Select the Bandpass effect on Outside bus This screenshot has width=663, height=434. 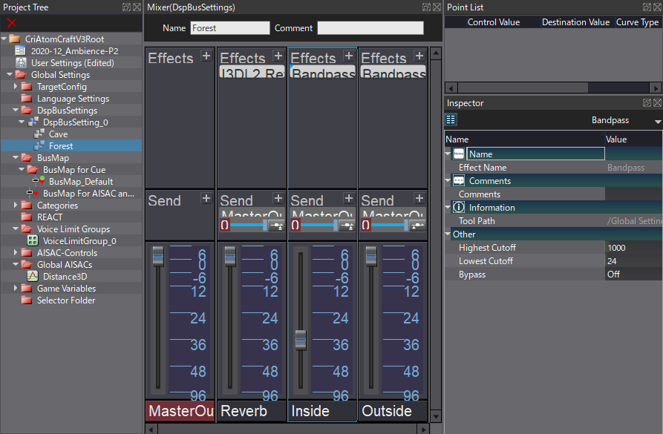[393, 73]
